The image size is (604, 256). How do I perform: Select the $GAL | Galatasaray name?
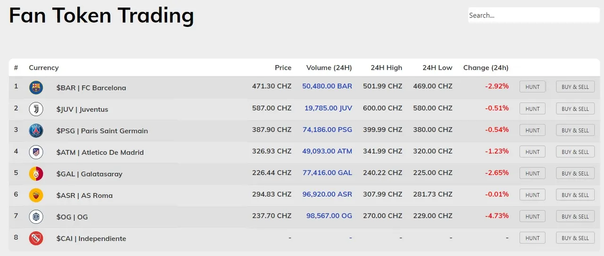pyautogui.click(x=89, y=174)
